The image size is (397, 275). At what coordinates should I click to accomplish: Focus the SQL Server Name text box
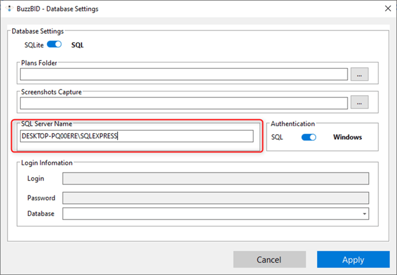pos(137,136)
